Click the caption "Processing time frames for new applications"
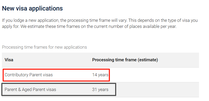 (x=44, y=47)
